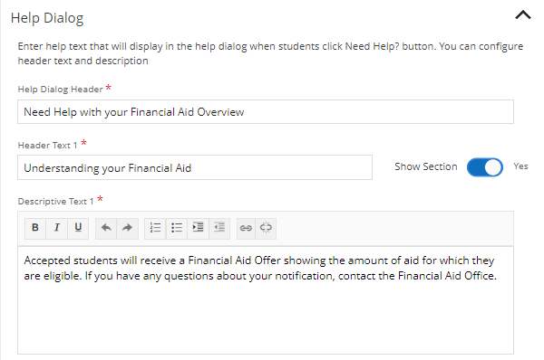Insert a hyperlink into descriptive text
This screenshot has height=360, width=544.
coord(246,228)
